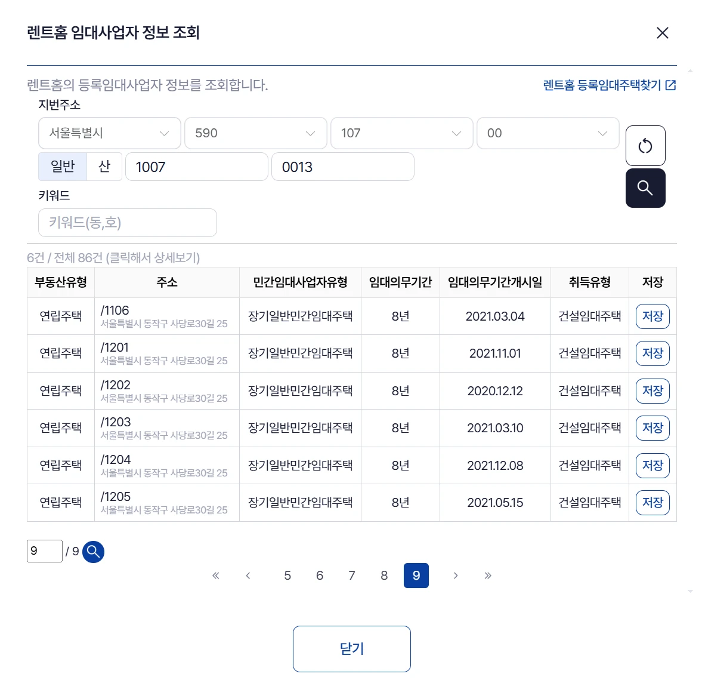Click the 임대의무기간개시일 column header
702x689 pixels.
click(x=495, y=282)
